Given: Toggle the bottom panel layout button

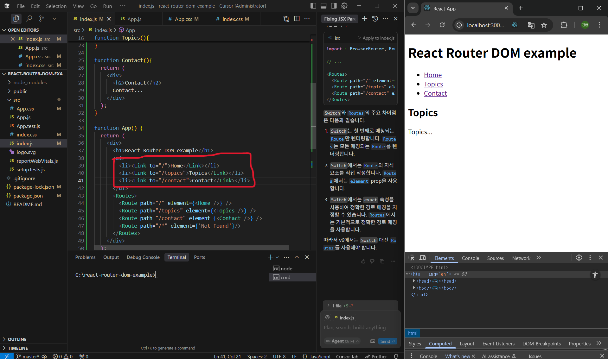Looking at the screenshot, I should point(323,6).
